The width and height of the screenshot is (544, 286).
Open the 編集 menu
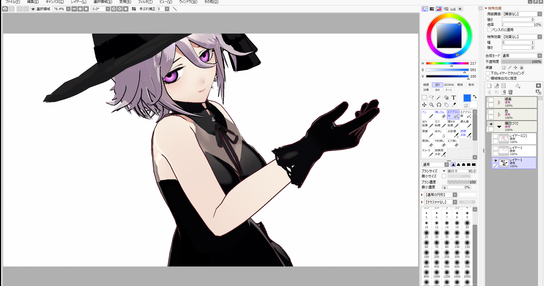[33, 2]
